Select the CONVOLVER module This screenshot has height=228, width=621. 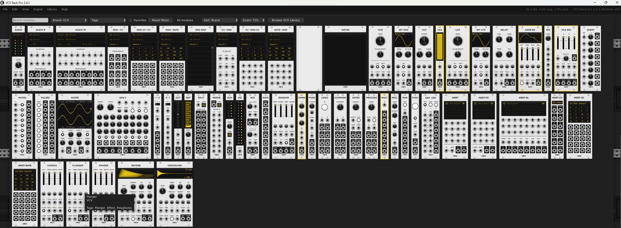(x=175, y=194)
